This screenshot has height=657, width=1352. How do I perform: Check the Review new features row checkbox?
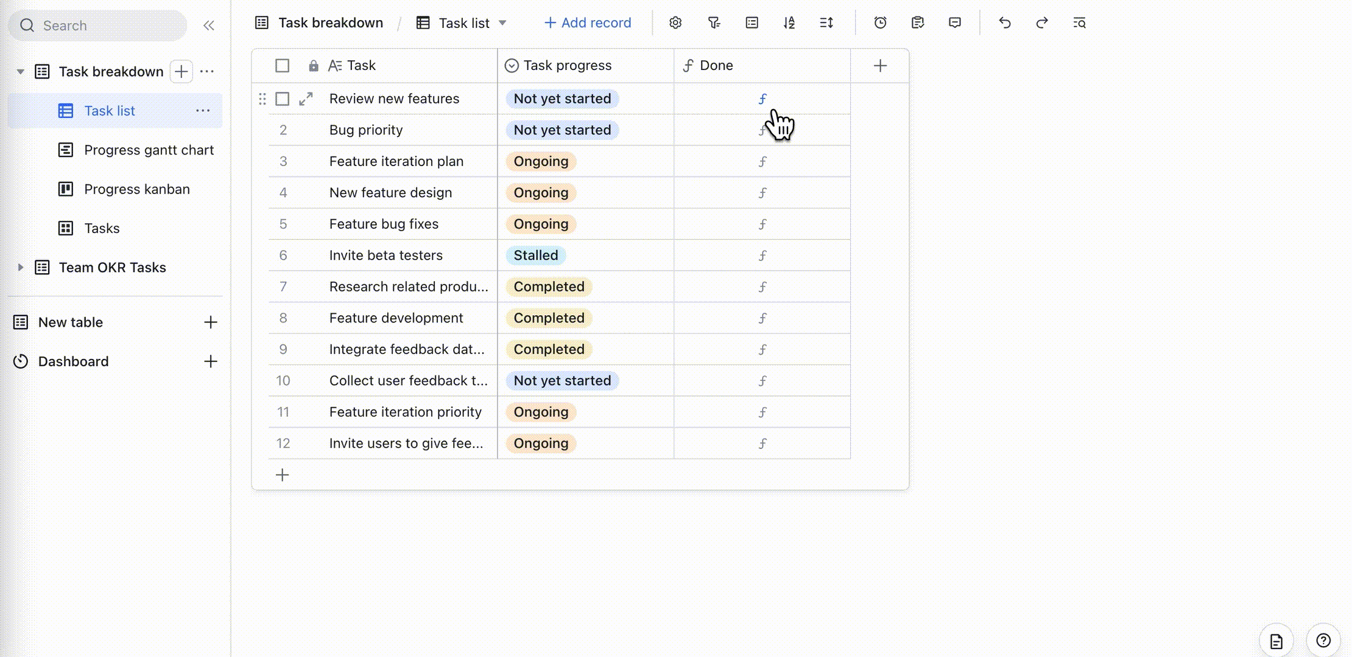point(282,99)
